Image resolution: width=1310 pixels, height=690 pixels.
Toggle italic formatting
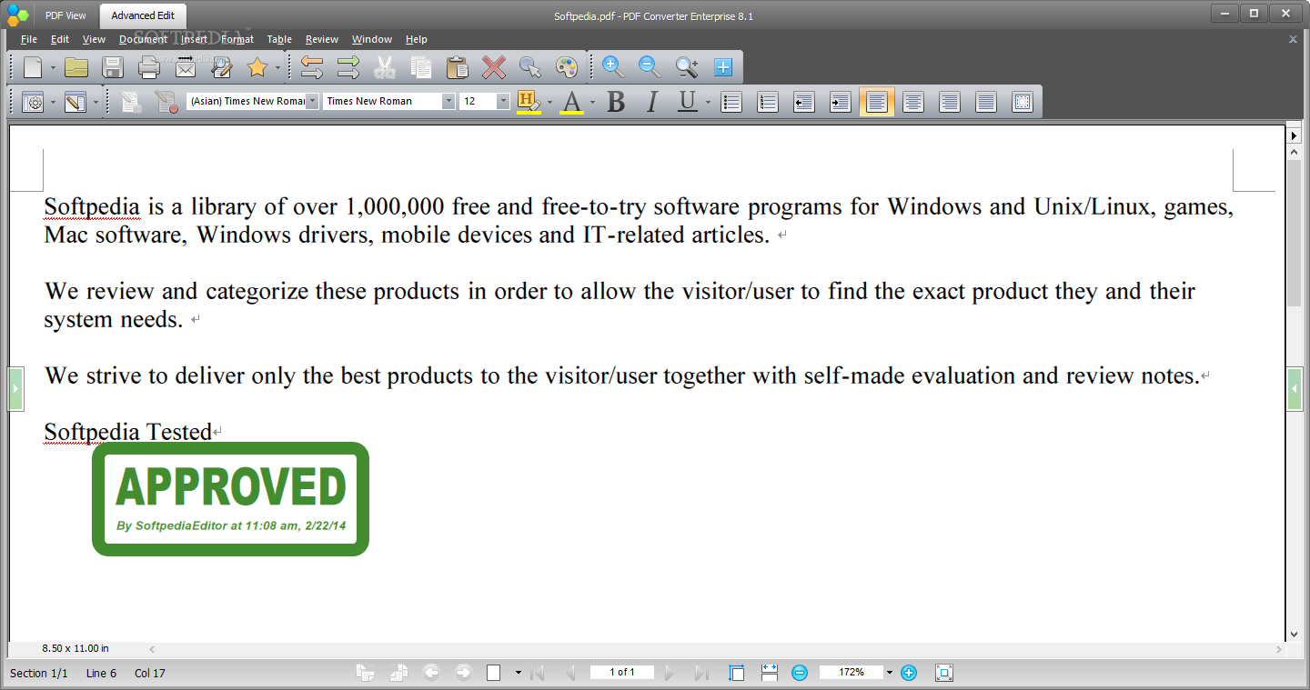(651, 102)
